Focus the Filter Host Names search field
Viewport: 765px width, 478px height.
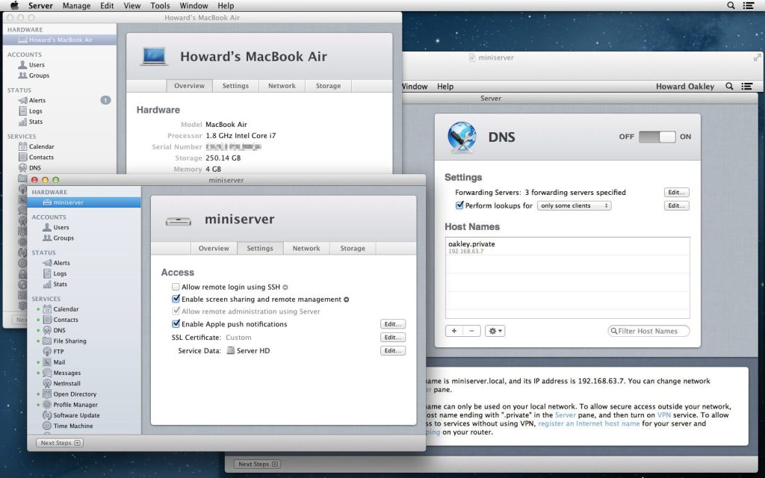click(x=649, y=331)
